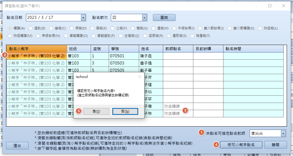This screenshot has height=156, width=293.
Task: Pick the 防疫曠課(M) radio button
Action: point(10,36)
